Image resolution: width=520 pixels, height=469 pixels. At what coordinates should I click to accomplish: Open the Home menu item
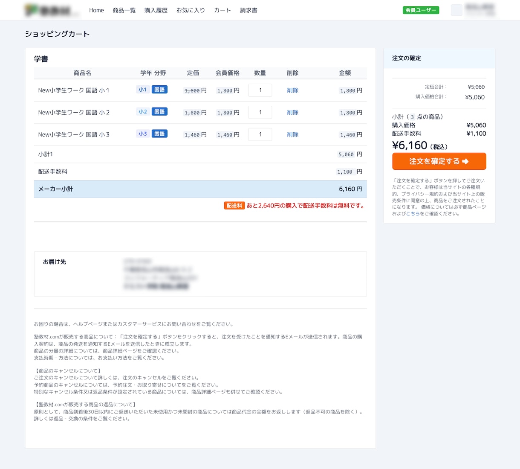(96, 10)
